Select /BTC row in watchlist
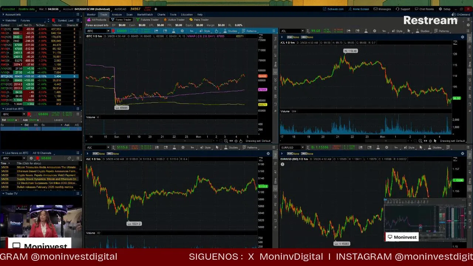The image size is (473, 266). pos(39,76)
